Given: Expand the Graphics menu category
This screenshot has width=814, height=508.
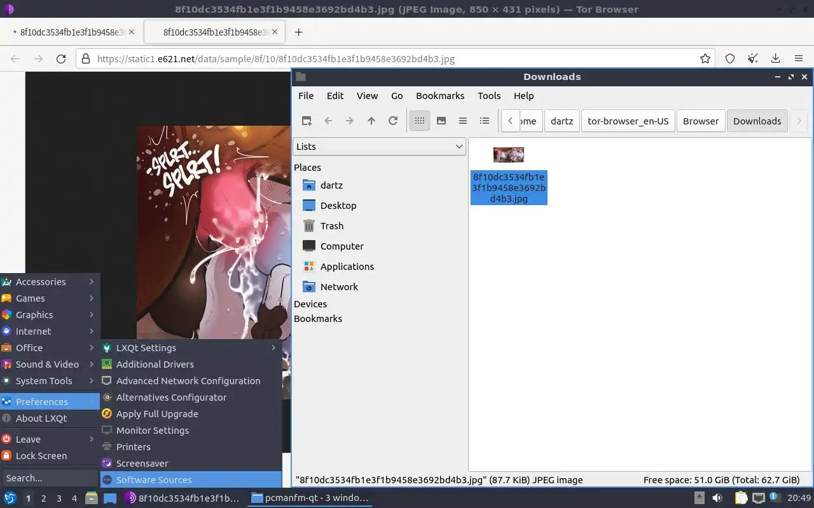Looking at the screenshot, I should pos(50,315).
